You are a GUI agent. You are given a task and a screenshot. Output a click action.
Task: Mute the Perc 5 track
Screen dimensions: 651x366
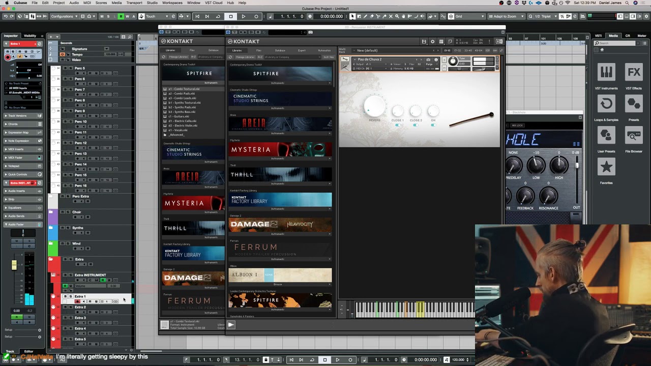pyautogui.click(x=65, y=68)
